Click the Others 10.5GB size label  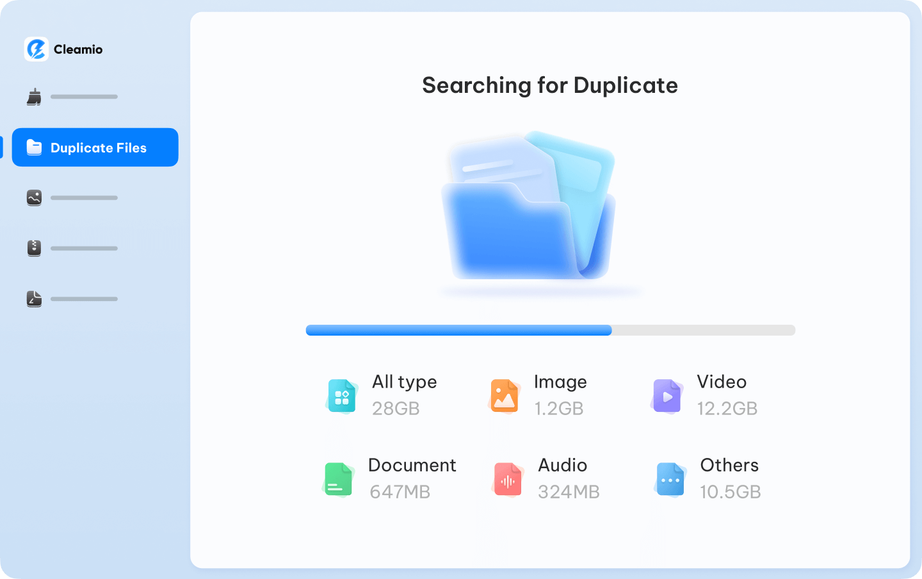click(731, 492)
